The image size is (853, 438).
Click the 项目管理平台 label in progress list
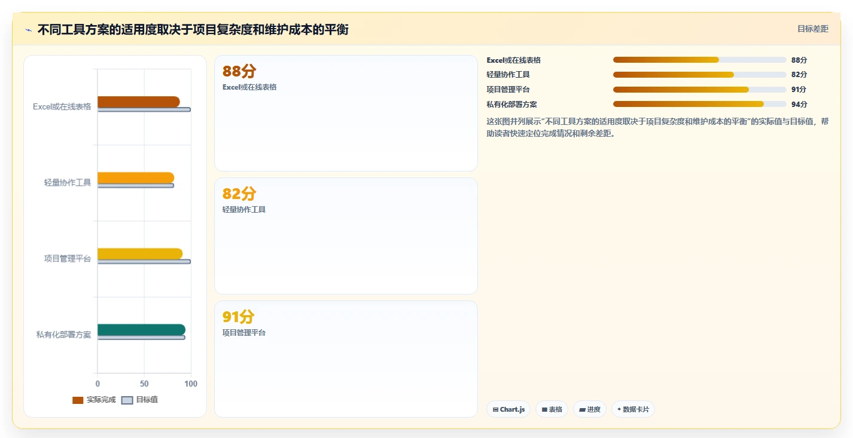(x=508, y=90)
